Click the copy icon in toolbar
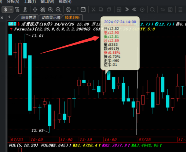This screenshot has width=186, height=152. [x=101, y=9]
